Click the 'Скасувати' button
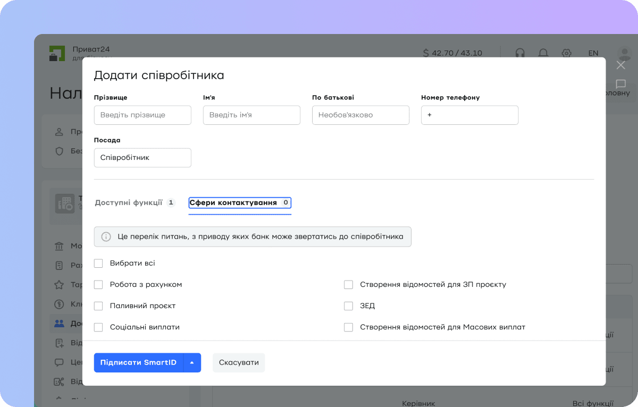 pos(239,362)
